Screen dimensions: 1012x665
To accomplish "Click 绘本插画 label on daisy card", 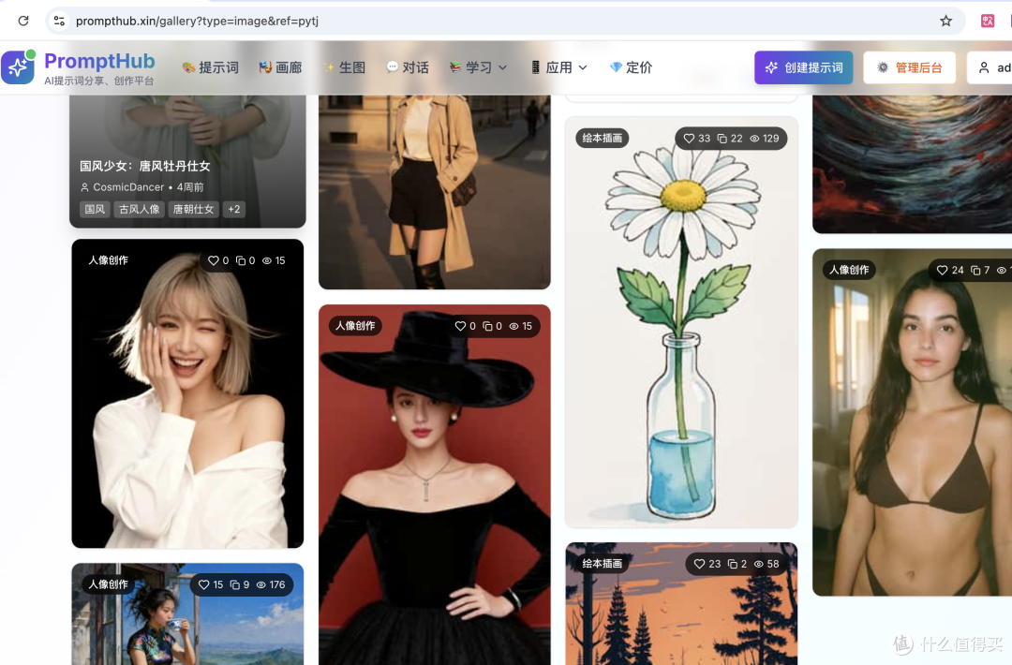I will [603, 138].
